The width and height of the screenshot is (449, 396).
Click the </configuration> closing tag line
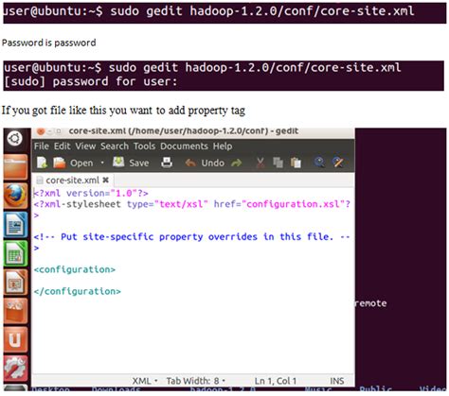pyautogui.click(x=78, y=291)
